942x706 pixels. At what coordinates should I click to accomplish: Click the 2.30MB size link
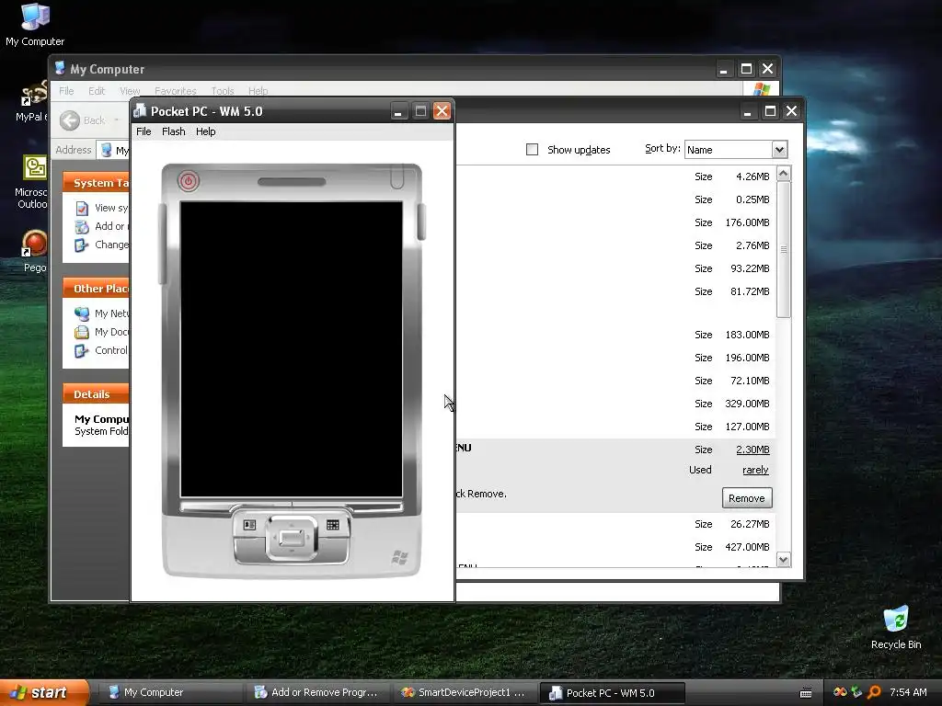coord(752,449)
